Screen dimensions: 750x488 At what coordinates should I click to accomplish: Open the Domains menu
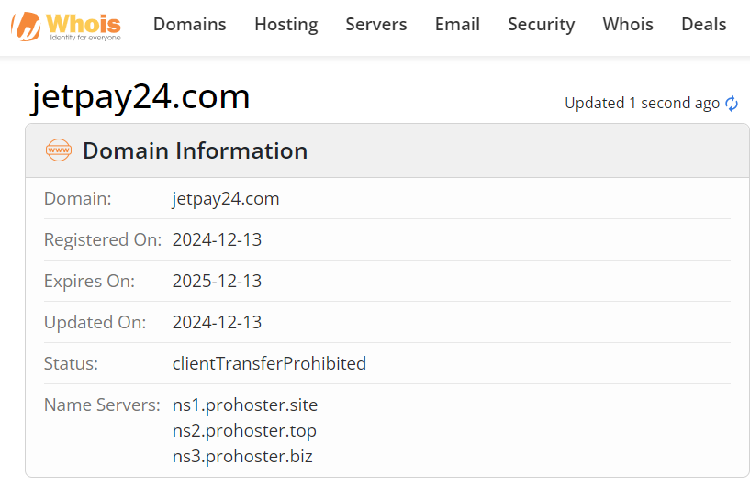click(189, 25)
